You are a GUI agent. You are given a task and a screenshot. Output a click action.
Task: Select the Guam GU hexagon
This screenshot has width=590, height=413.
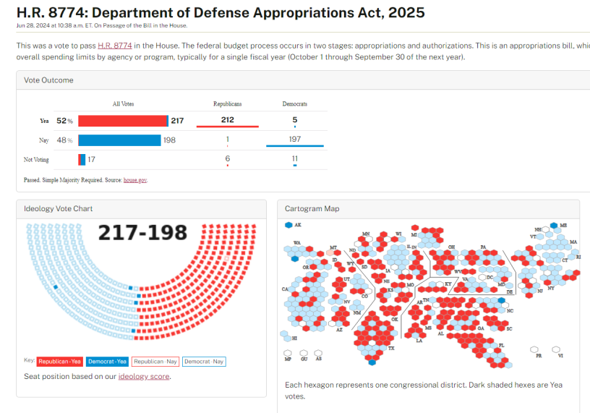[304, 353]
